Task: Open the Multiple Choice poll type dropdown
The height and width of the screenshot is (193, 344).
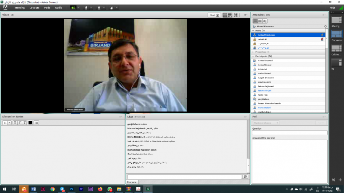Action: [x=266, y=123]
